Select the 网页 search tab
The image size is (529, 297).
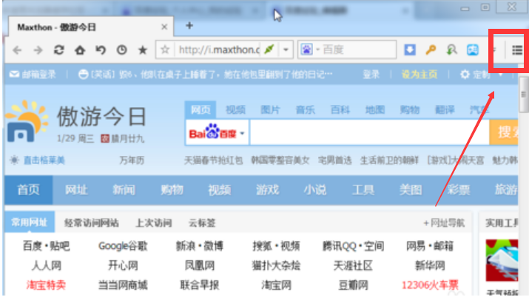[x=201, y=110]
